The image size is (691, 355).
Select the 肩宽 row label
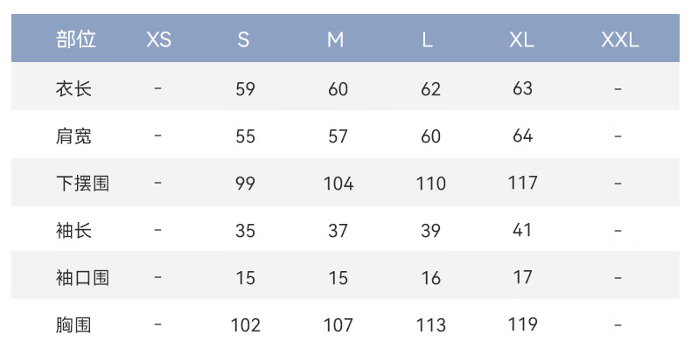(73, 136)
